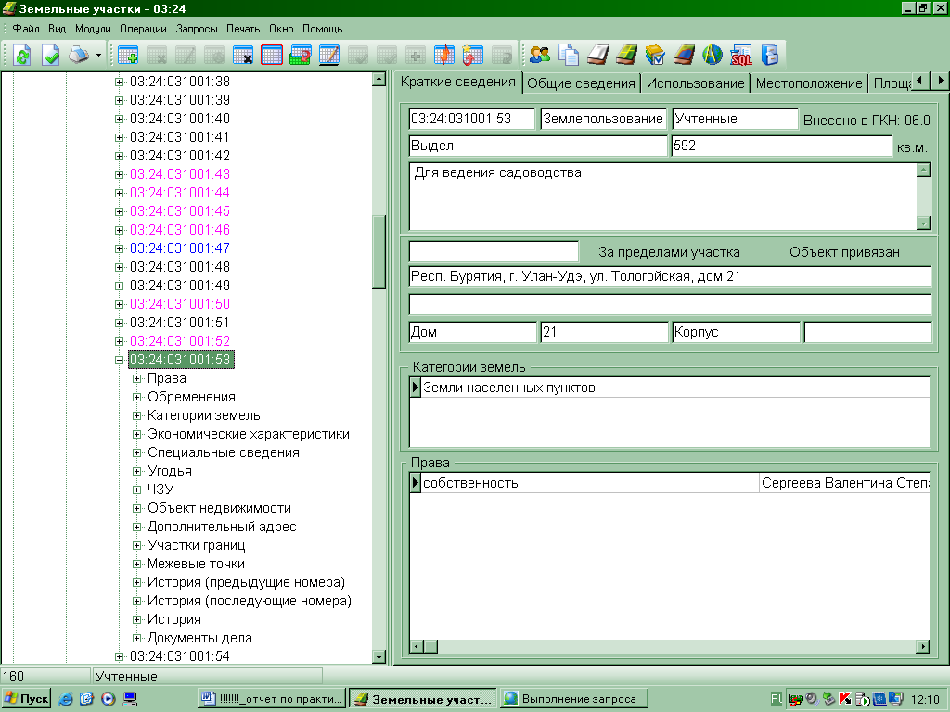Click the green globe toolbar icon
This screenshot has height=712, width=950.
coord(712,56)
